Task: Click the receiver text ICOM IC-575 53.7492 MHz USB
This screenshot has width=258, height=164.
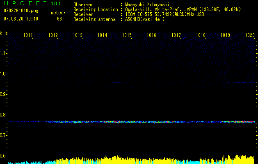Action: pyautogui.click(x=164, y=14)
